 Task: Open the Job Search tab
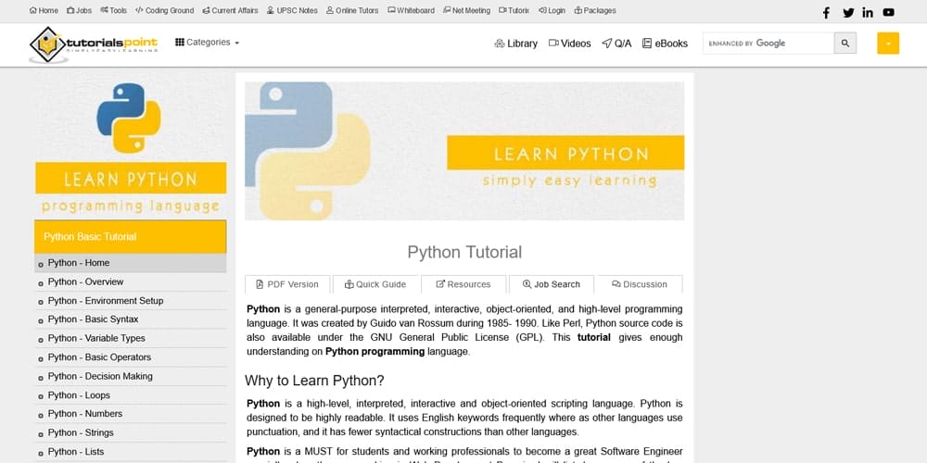(551, 284)
